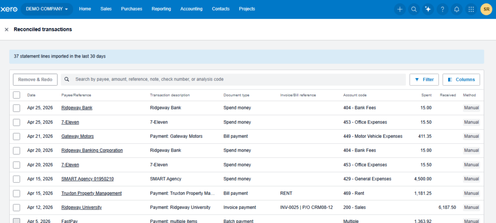Open the Sales menu
The width and height of the screenshot is (496, 223).
click(106, 9)
